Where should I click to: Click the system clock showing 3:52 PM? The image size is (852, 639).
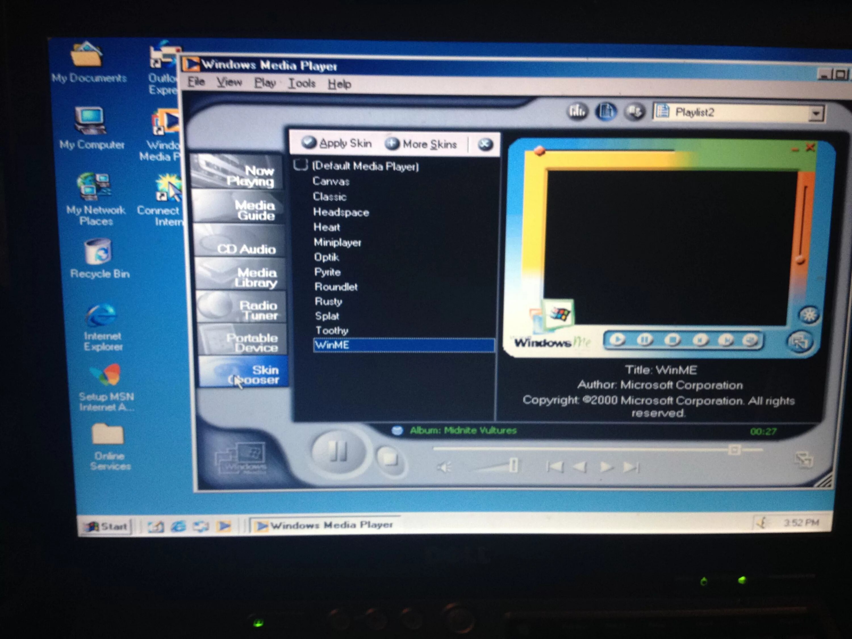pyautogui.click(x=801, y=523)
